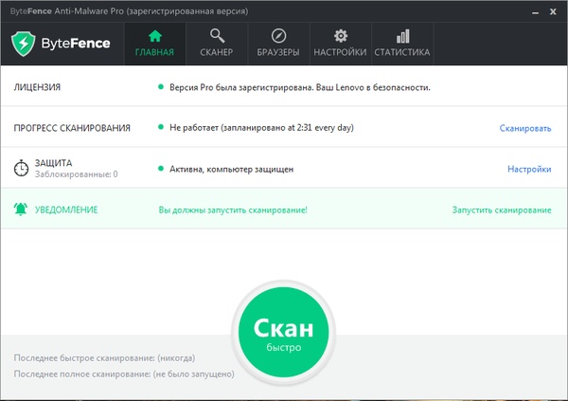Click the ByteFence shield logo
Image resolution: width=568 pixels, height=401 pixels.
[x=24, y=44]
